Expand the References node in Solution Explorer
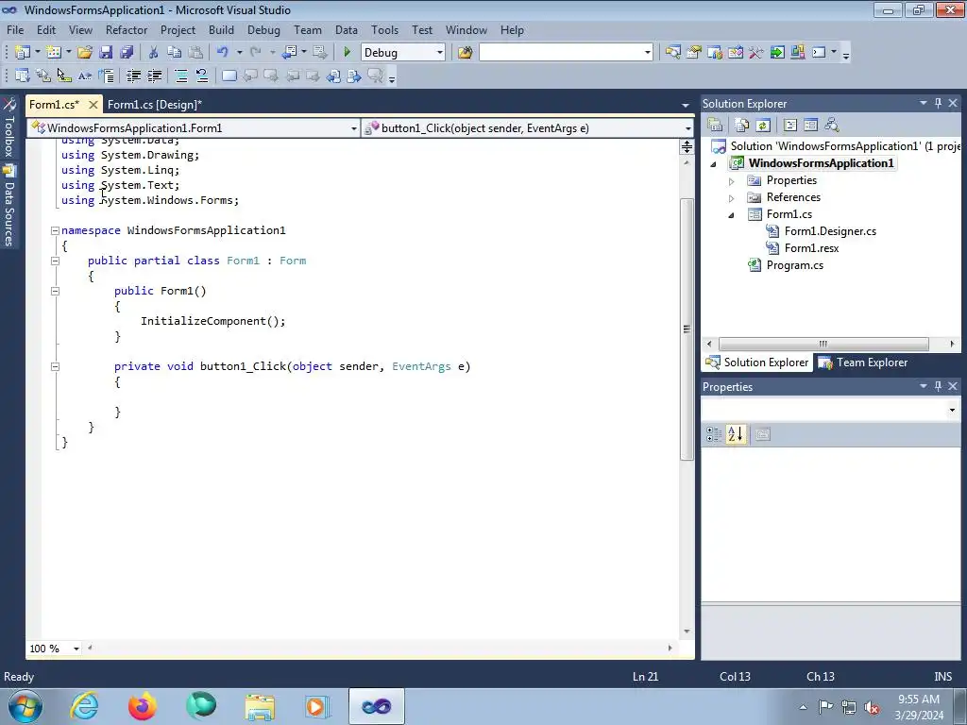 pyautogui.click(x=732, y=198)
